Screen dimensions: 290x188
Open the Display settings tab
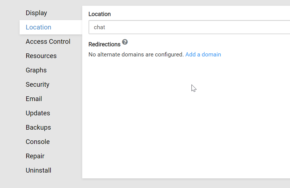tap(36, 13)
